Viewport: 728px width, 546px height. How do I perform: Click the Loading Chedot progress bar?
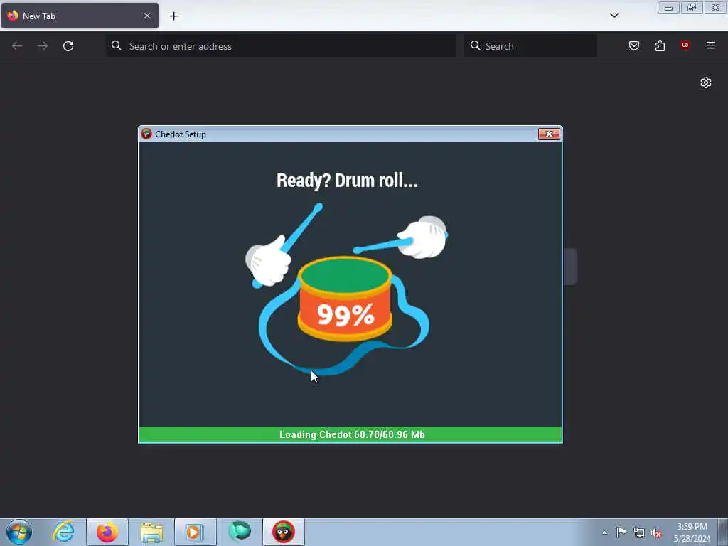[x=350, y=434]
